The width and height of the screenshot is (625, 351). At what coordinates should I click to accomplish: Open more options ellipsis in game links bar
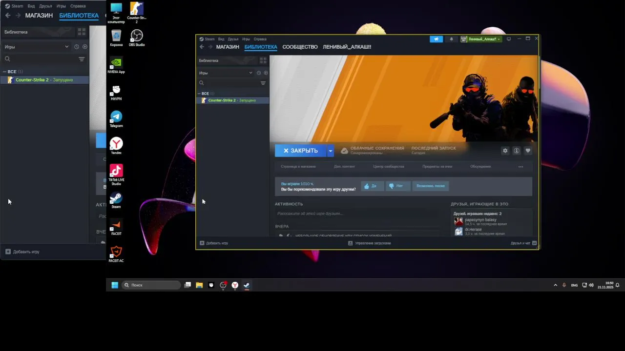(521, 167)
